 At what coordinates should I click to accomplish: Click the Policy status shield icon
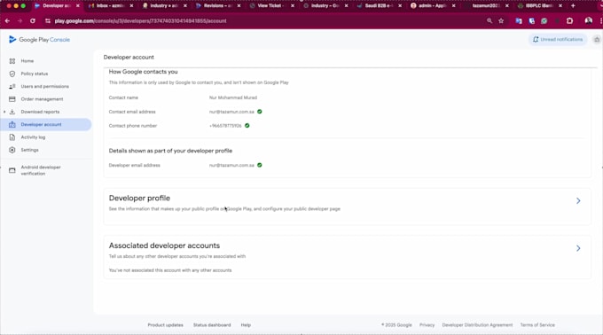[12, 74]
